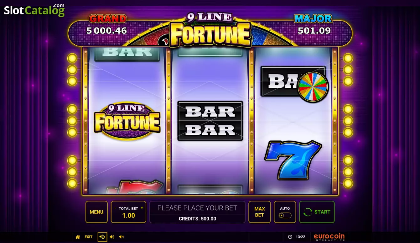Click the blue 7 symbol on the reel
Image resolution: width=420 pixels, height=243 pixels.
tap(293, 160)
